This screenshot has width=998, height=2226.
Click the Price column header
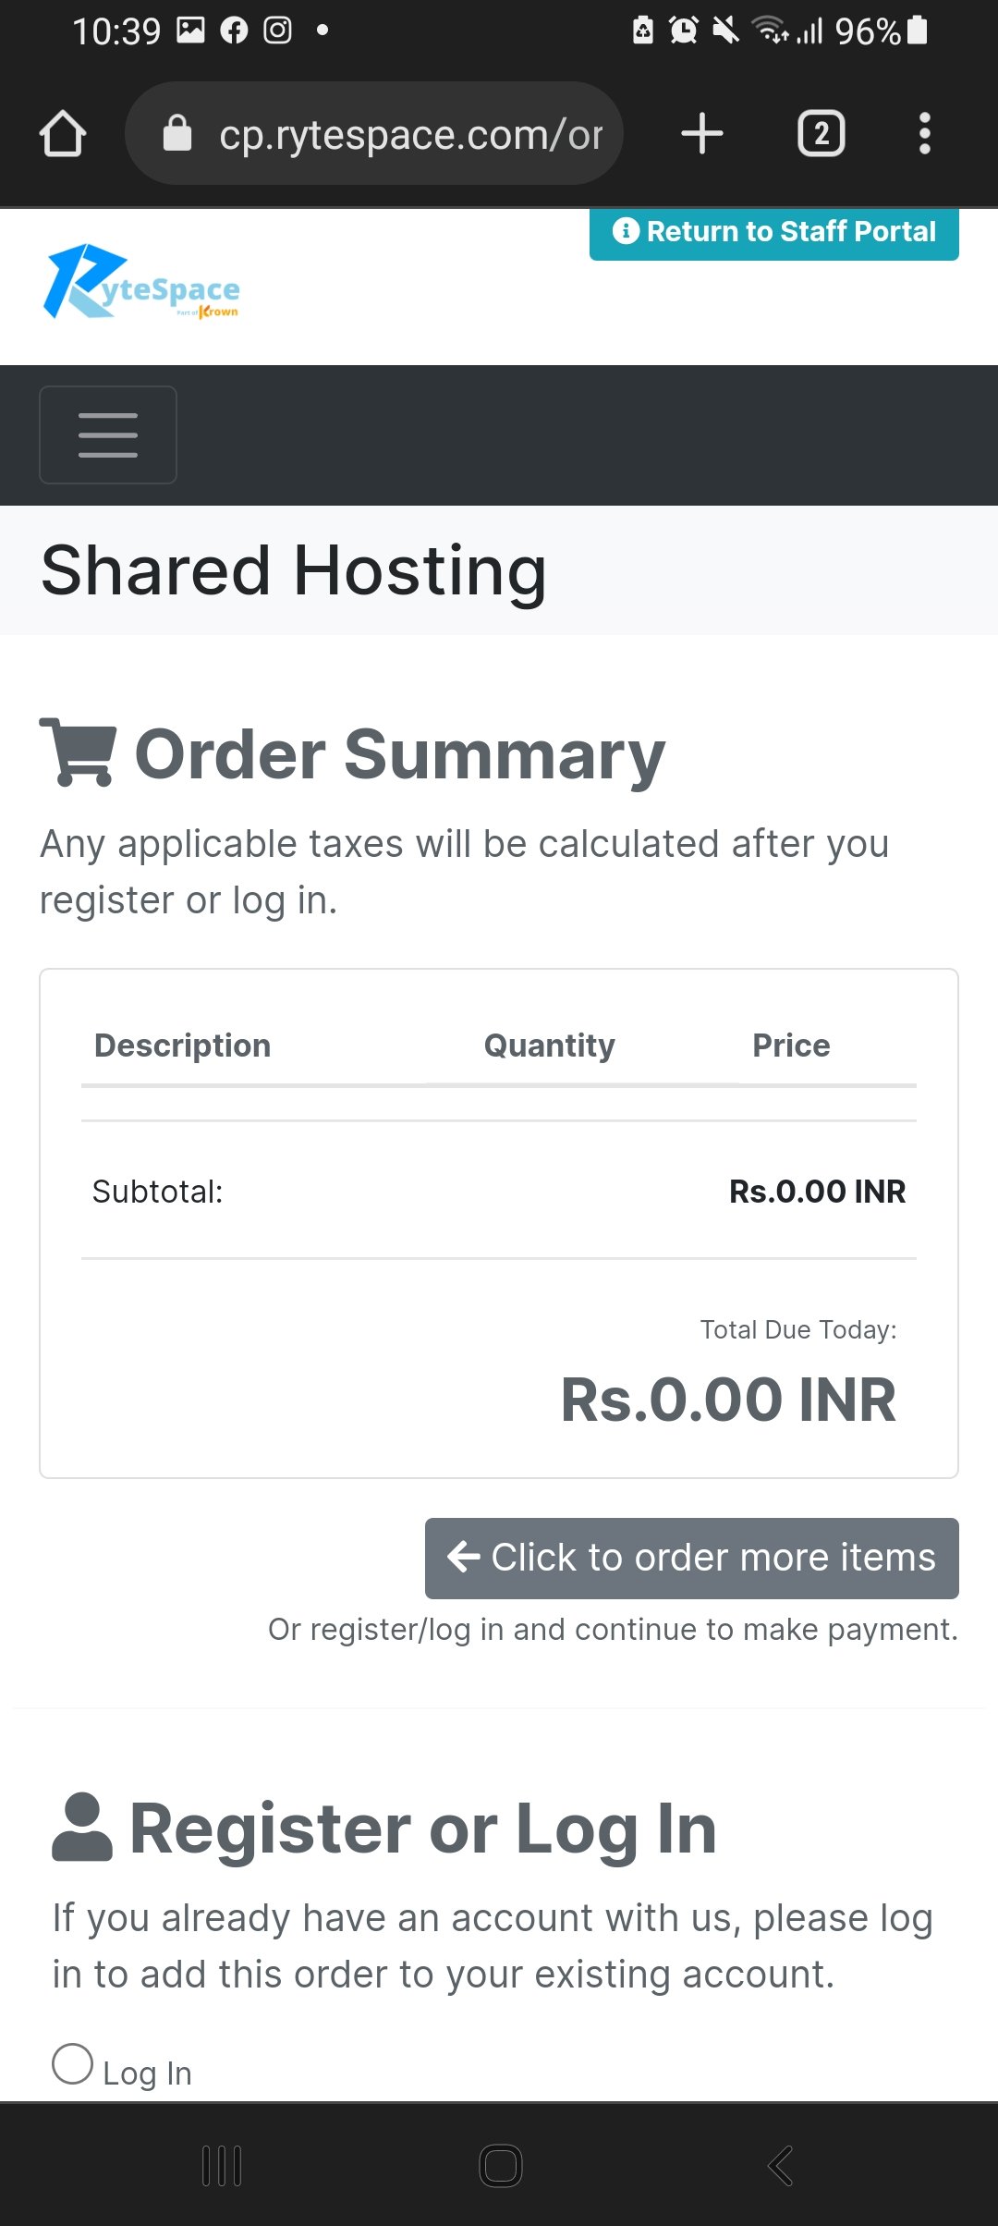[791, 1046]
